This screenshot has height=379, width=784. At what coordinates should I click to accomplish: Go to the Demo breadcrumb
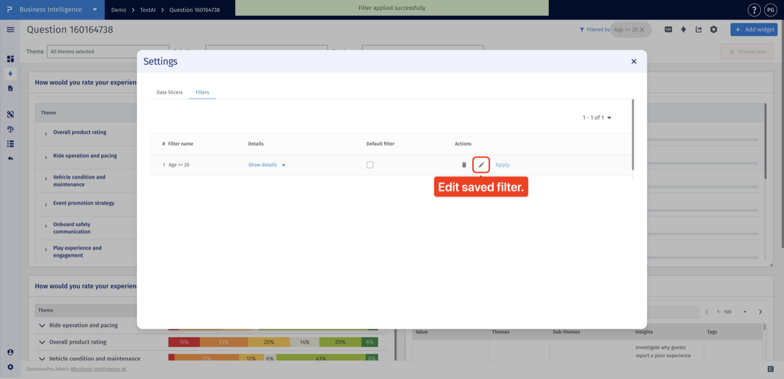click(x=119, y=10)
